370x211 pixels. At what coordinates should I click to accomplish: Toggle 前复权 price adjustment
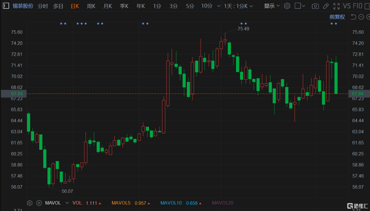(337, 17)
